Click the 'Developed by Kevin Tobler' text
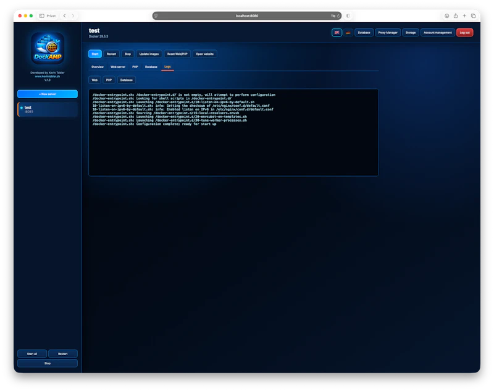This screenshot has width=494, height=391. tap(48, 73)
